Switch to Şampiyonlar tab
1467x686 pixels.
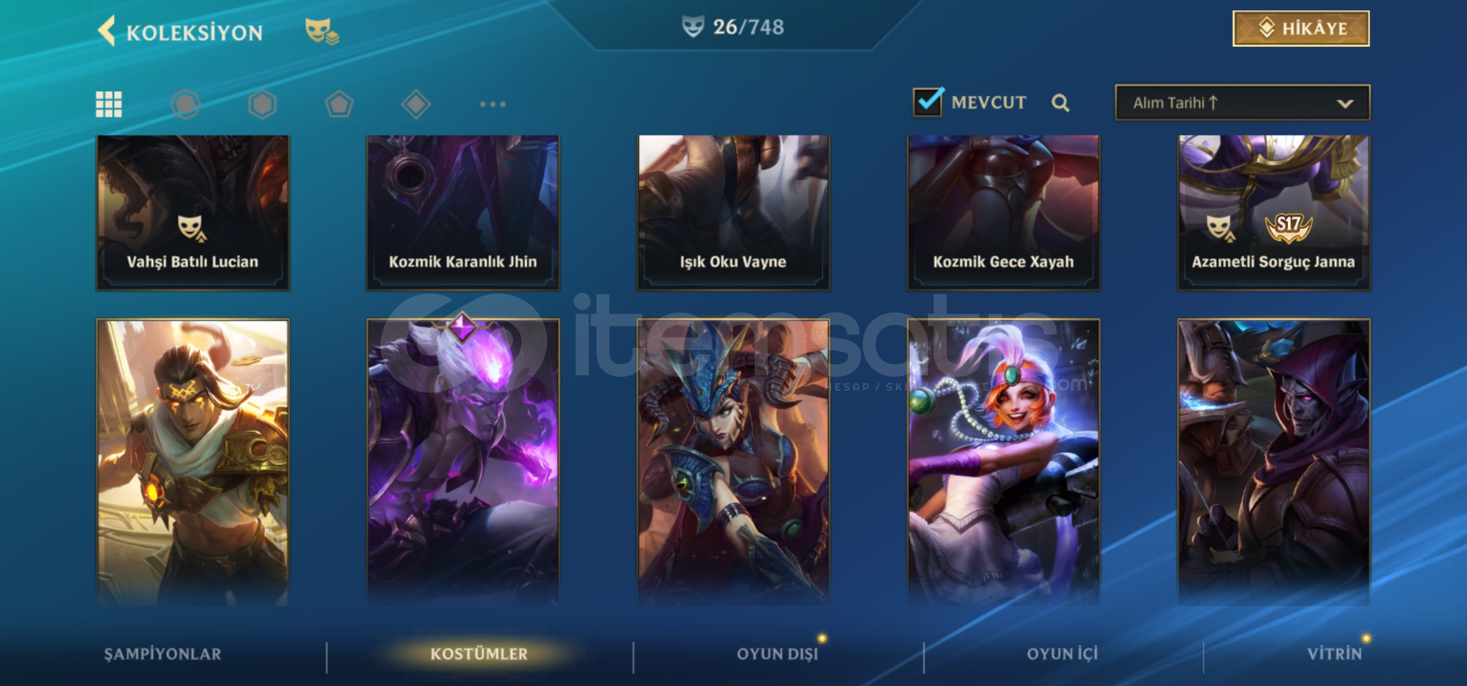[x=163, y=654]
